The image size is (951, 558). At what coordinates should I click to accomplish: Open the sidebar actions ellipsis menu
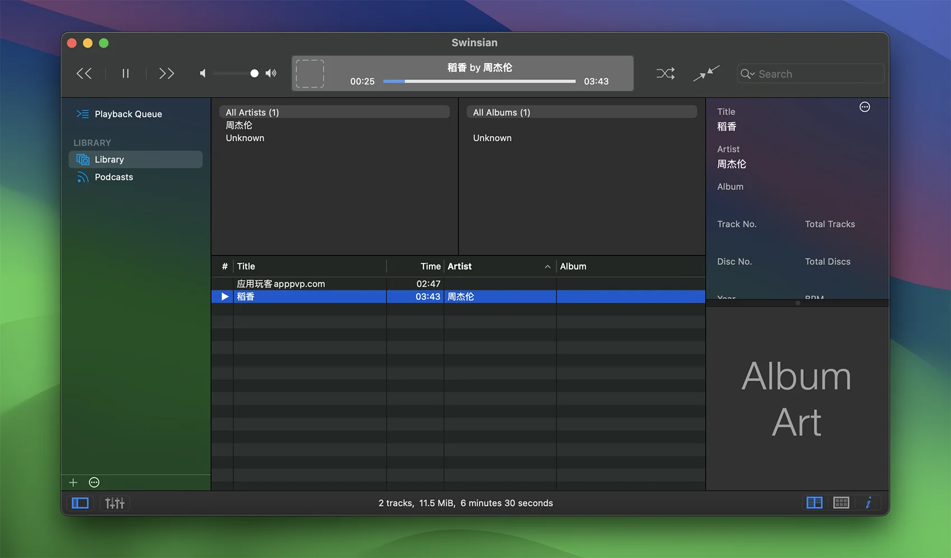(94, 483)
